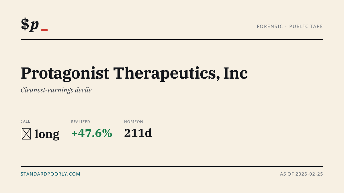344x193 pixels.
Task: Click the red underscore cursor mark
Action: (x=44, y=30)
